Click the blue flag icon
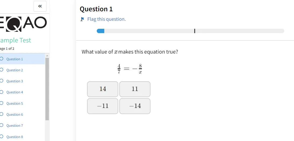294x141 pixels. [82, 19]
